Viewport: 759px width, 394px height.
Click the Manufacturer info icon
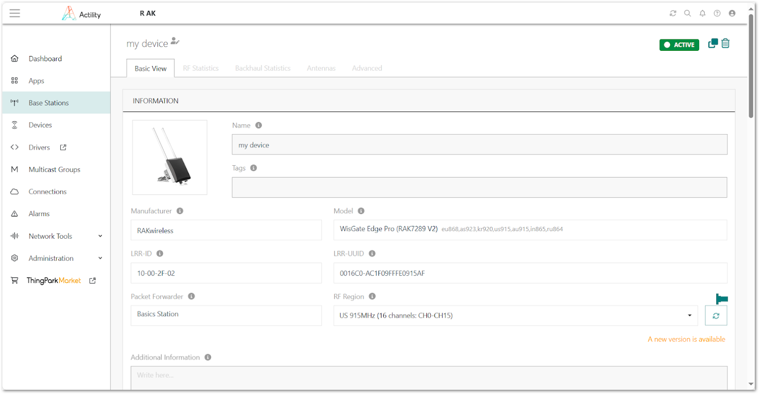(x=180, y=211)
